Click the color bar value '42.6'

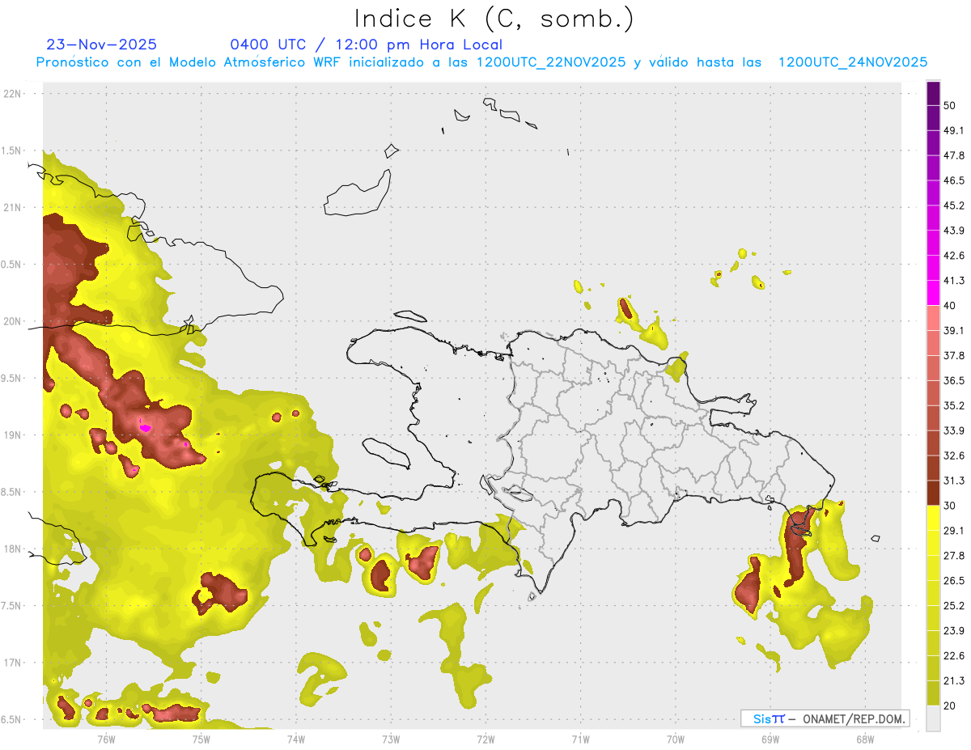click(x=954, y=256)
